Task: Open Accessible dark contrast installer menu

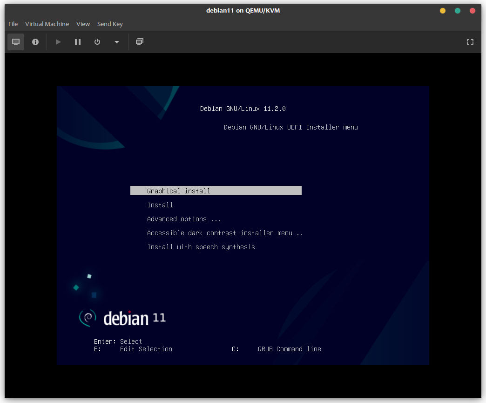Action: [225, 233]
